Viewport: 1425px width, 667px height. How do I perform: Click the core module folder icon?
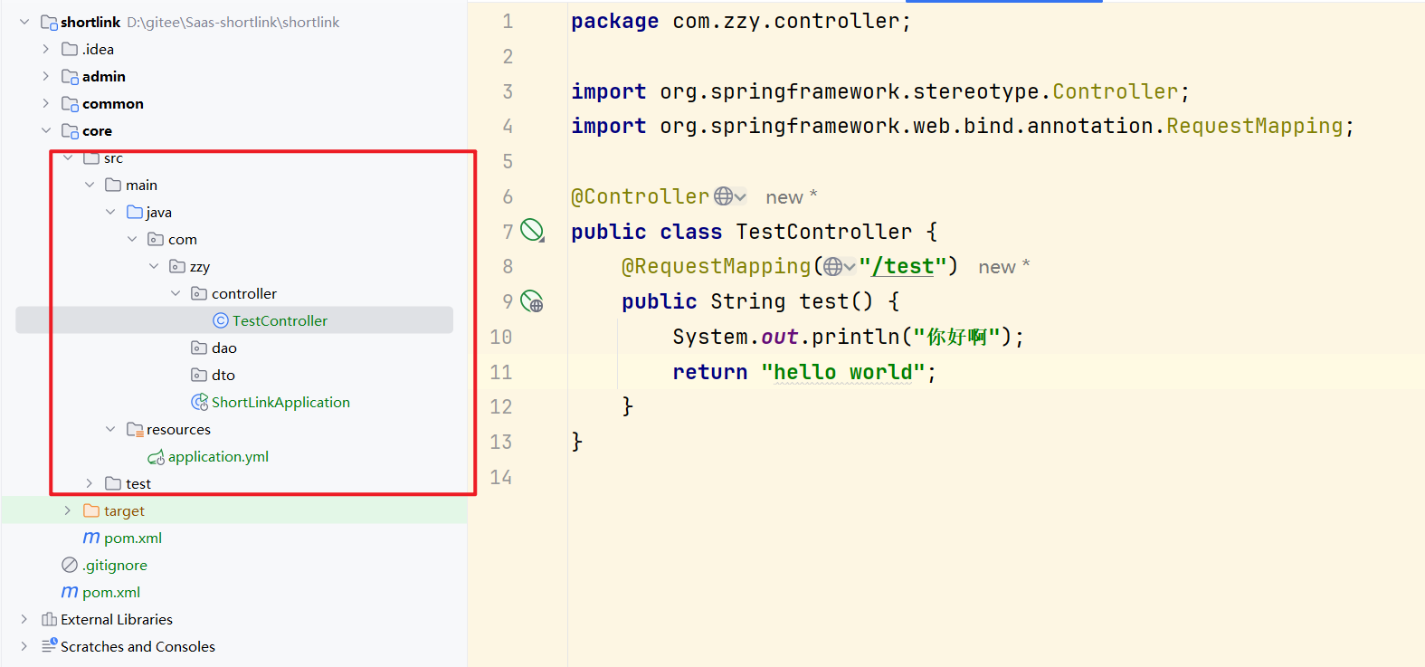(70, 130)
